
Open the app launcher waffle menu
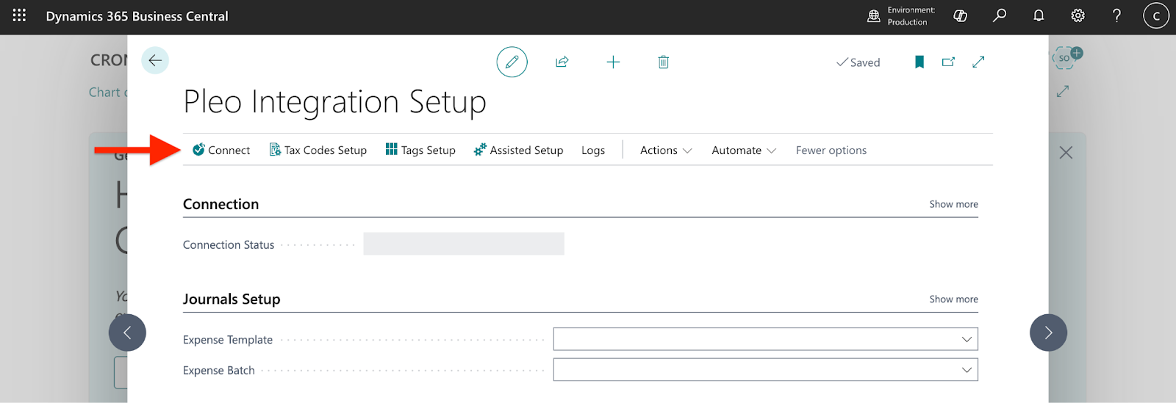click(19, 15)
